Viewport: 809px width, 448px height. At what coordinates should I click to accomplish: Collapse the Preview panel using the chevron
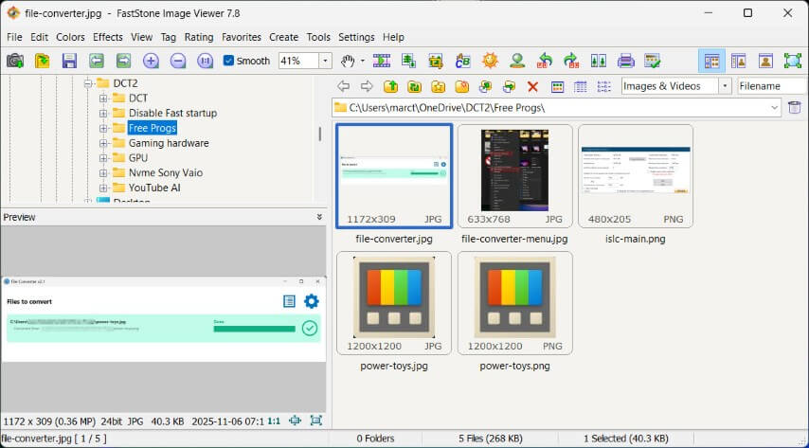coord(319,217)
